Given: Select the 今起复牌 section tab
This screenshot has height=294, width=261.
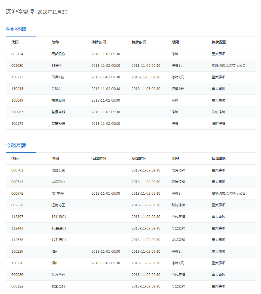Looking at the screenshot, I should (x=16, y=145).
